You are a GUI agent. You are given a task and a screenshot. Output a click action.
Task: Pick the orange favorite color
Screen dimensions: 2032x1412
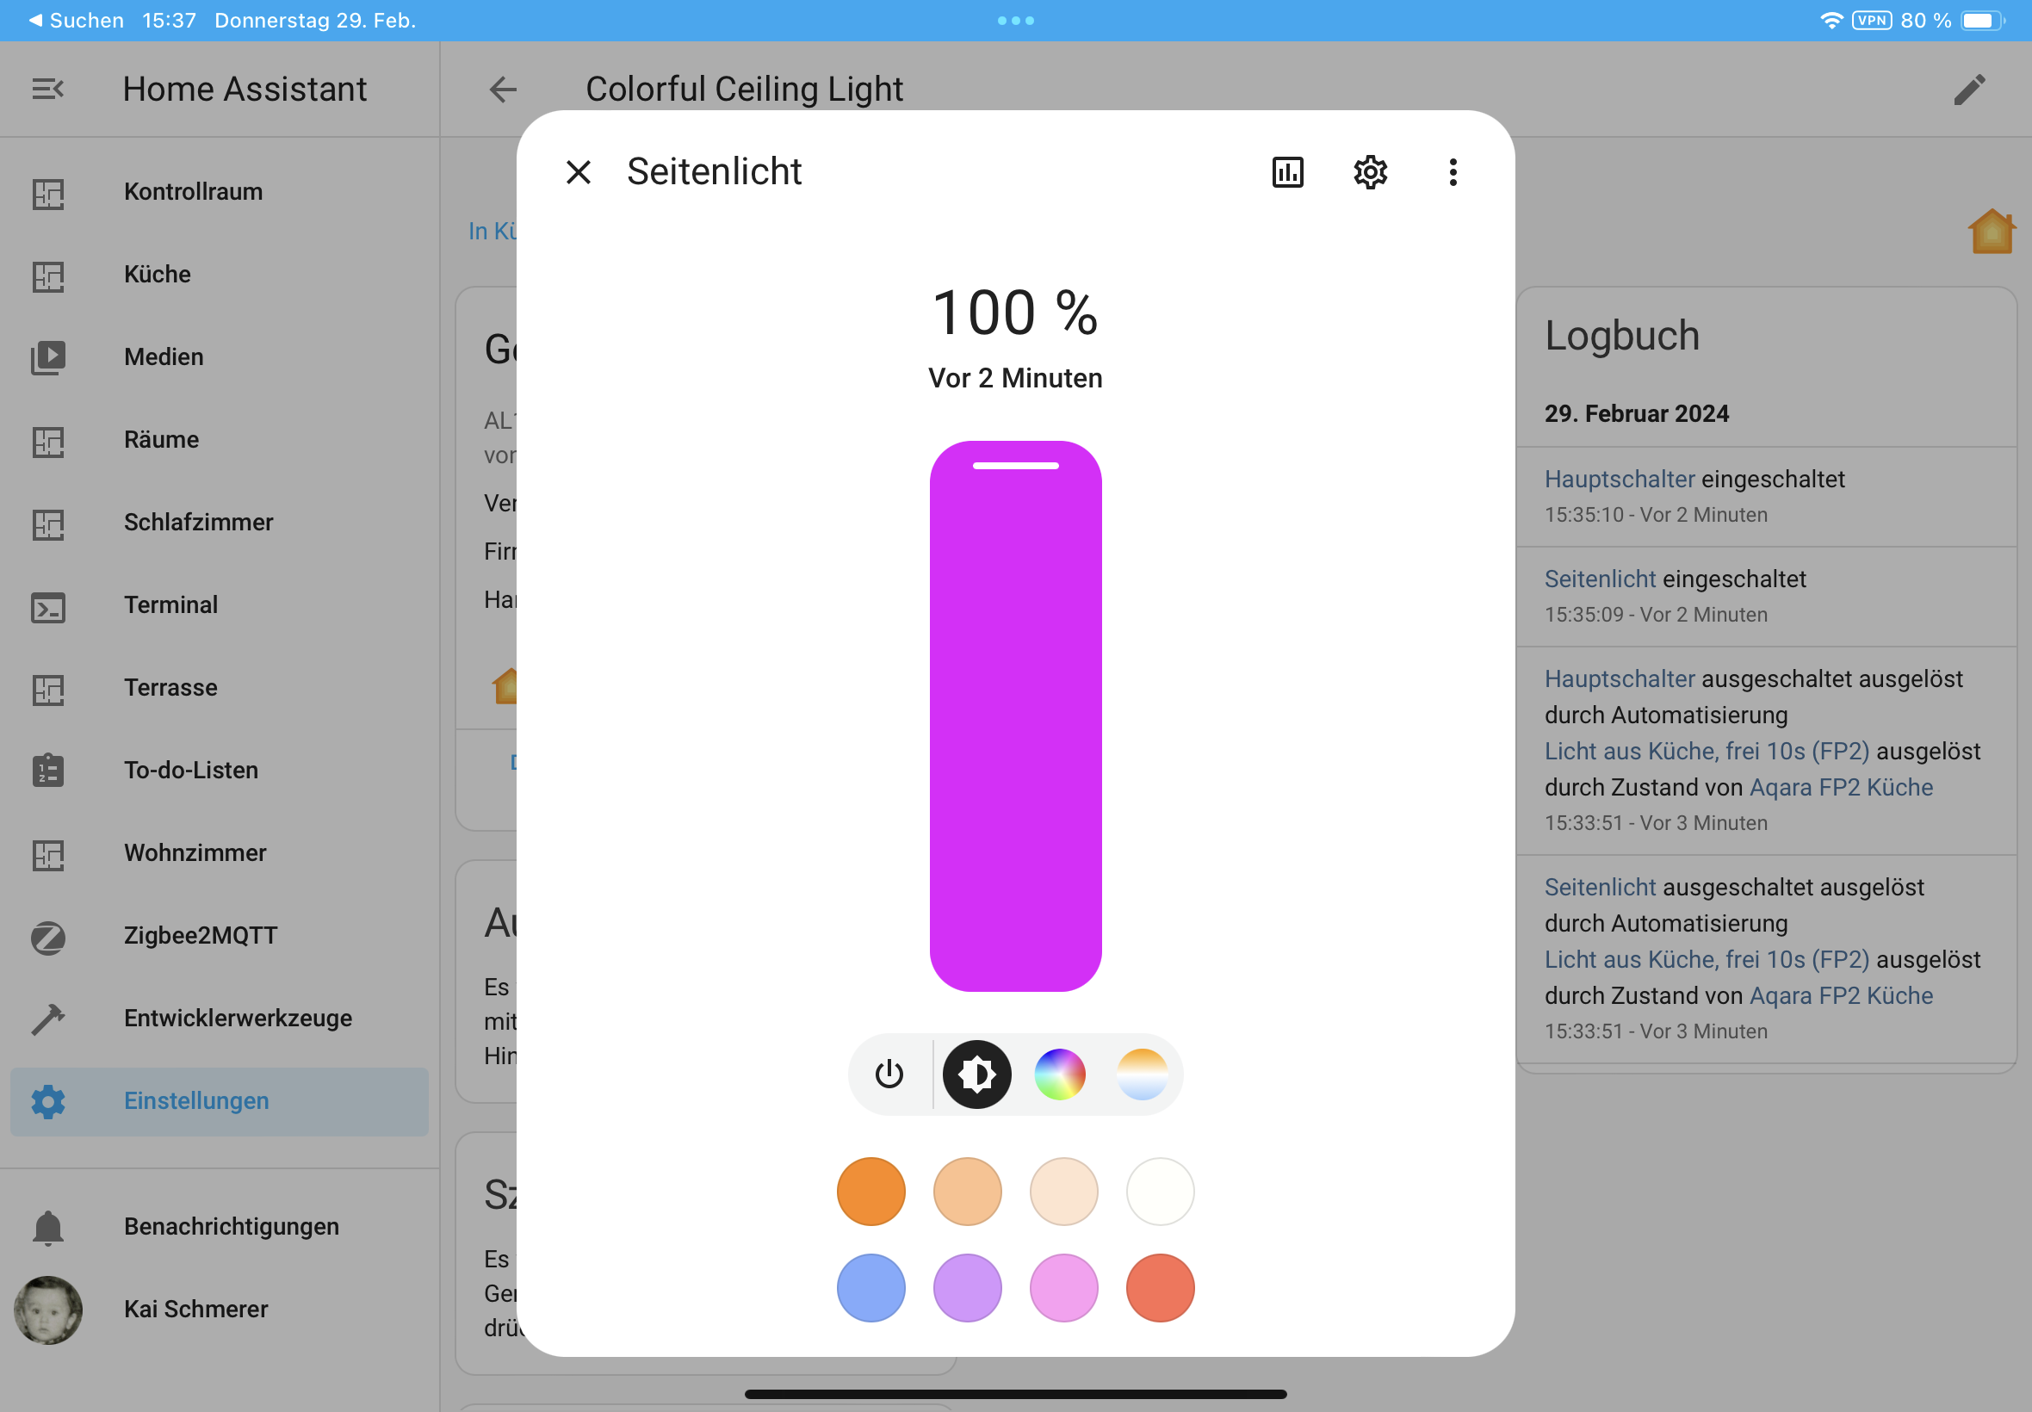coord(870,1191)
